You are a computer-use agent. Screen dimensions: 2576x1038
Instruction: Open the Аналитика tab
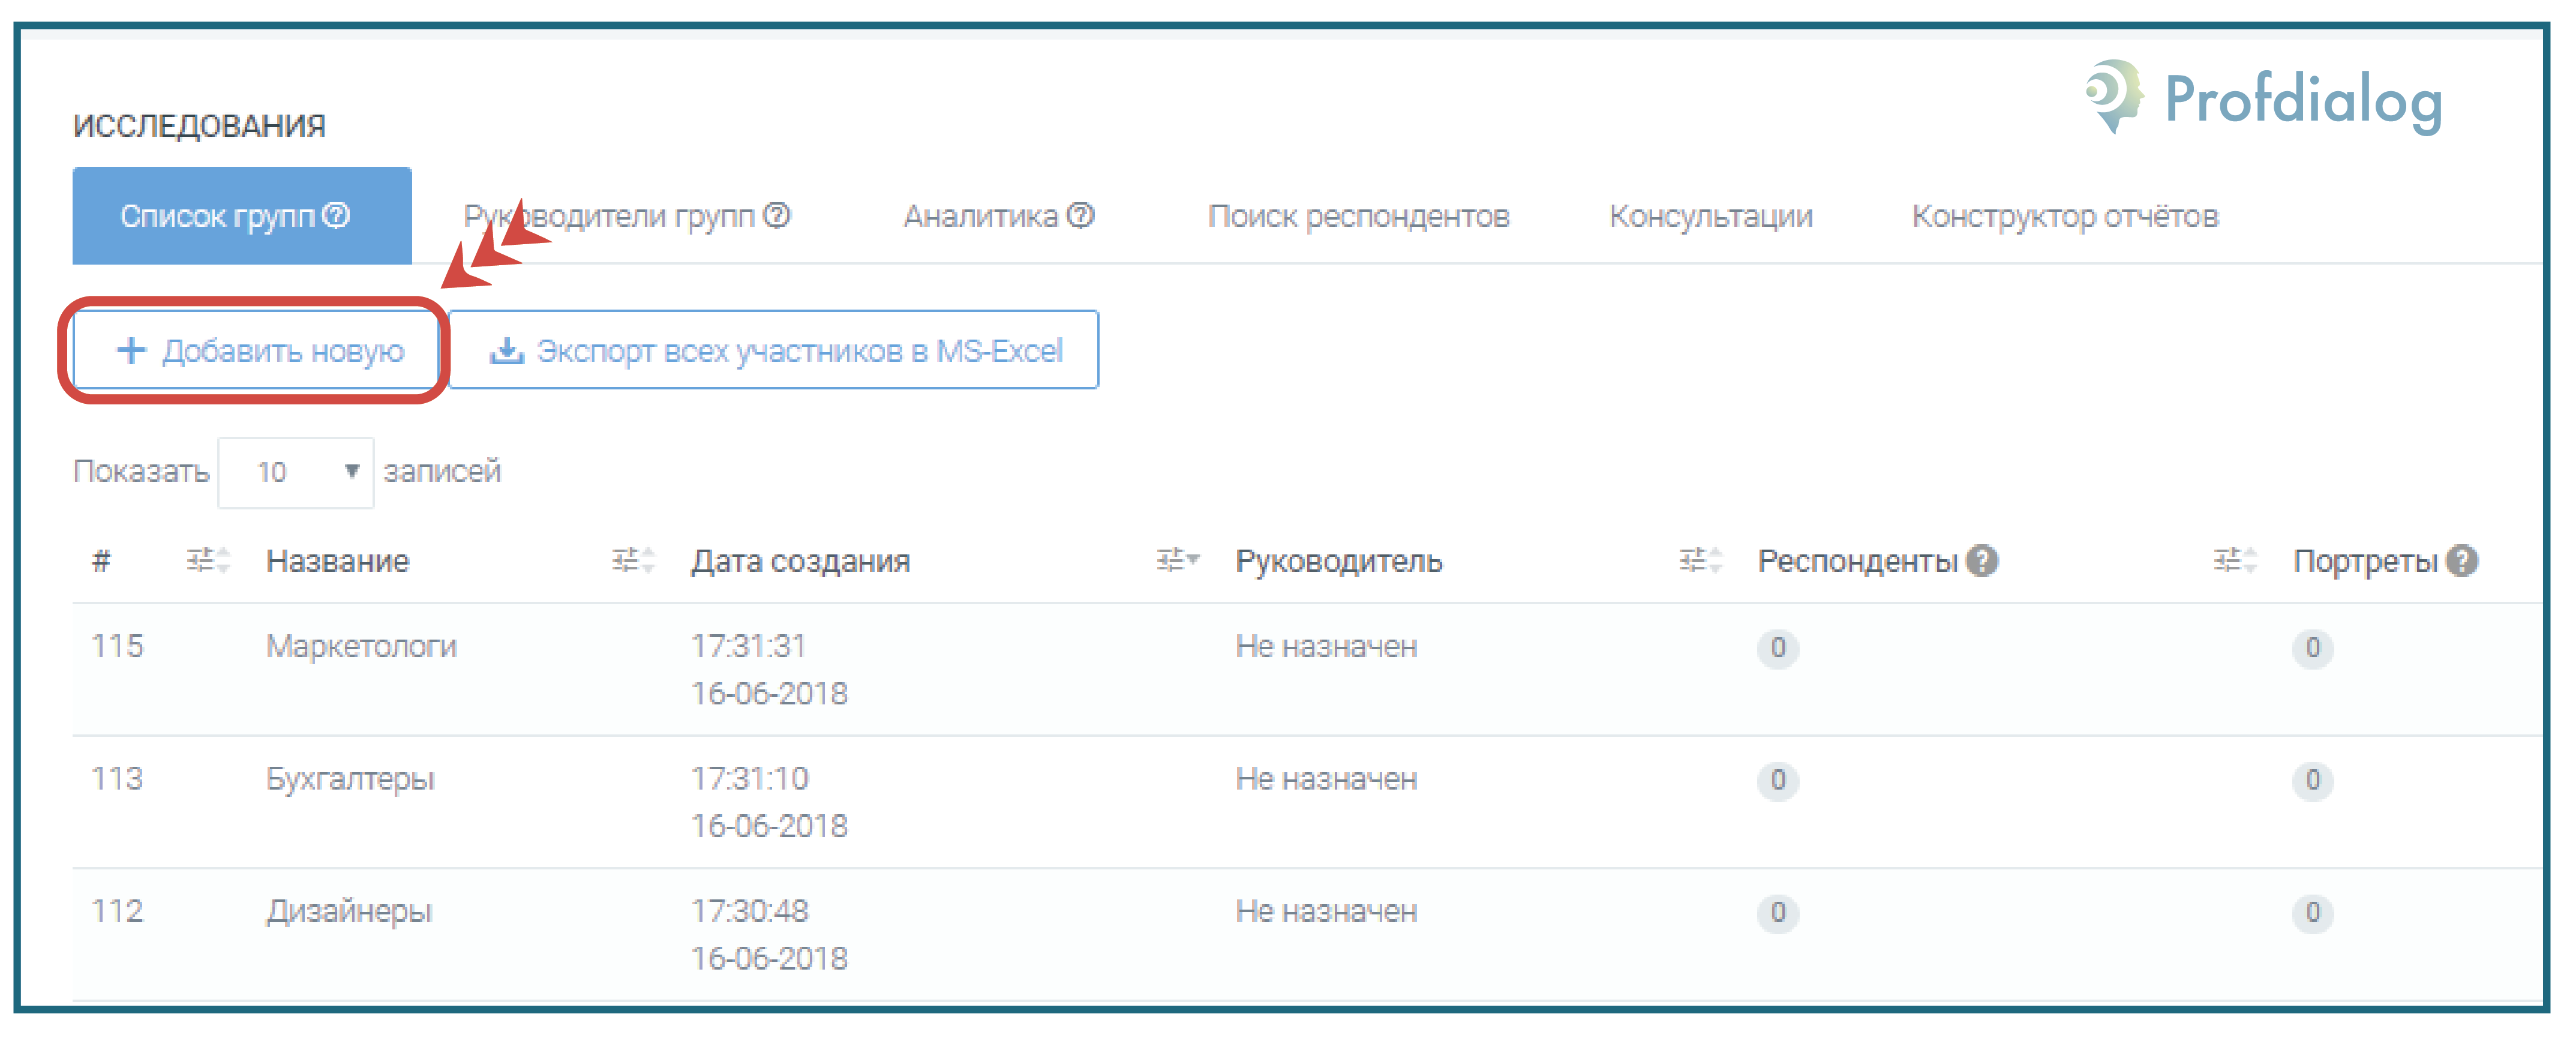click(999, 216)
